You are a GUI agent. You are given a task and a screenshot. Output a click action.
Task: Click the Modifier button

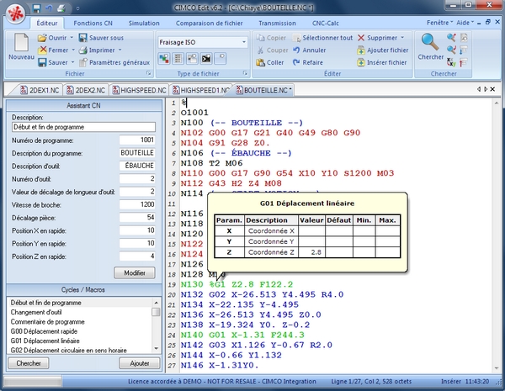tap(135, 273)
